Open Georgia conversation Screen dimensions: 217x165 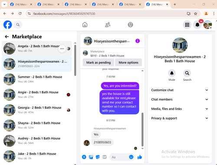coord(37,110)
